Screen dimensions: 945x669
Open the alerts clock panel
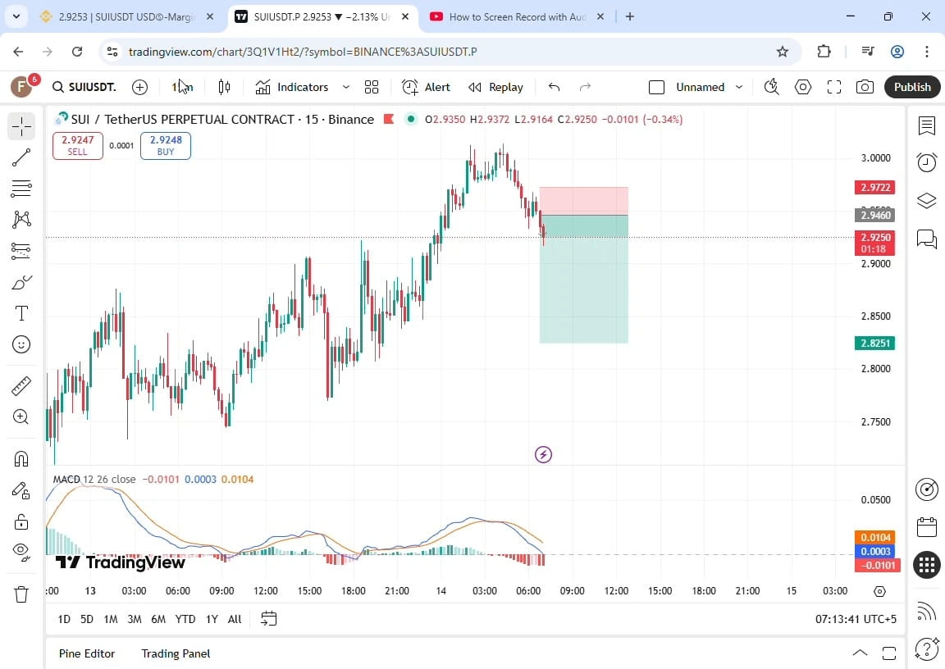(x=926, y=162)
